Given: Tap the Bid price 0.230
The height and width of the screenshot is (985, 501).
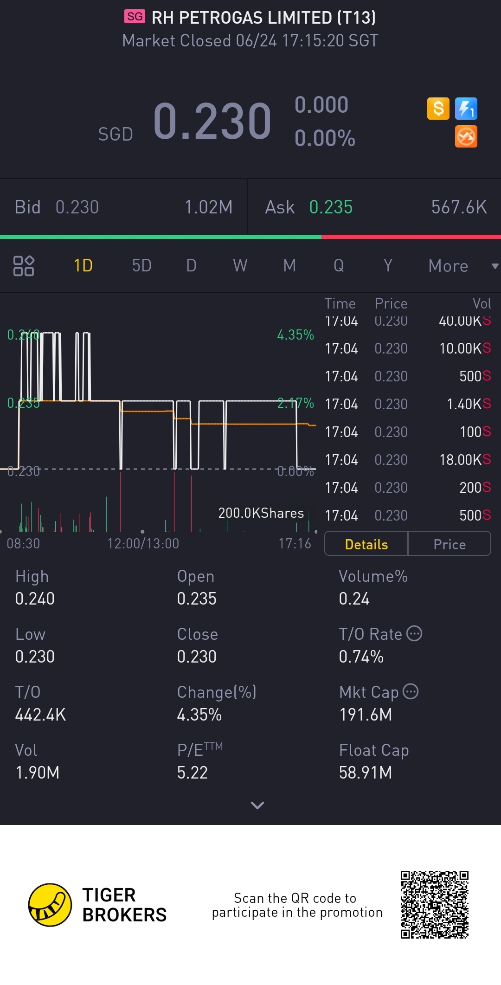Looking at the screenshot, I should 77,207.
